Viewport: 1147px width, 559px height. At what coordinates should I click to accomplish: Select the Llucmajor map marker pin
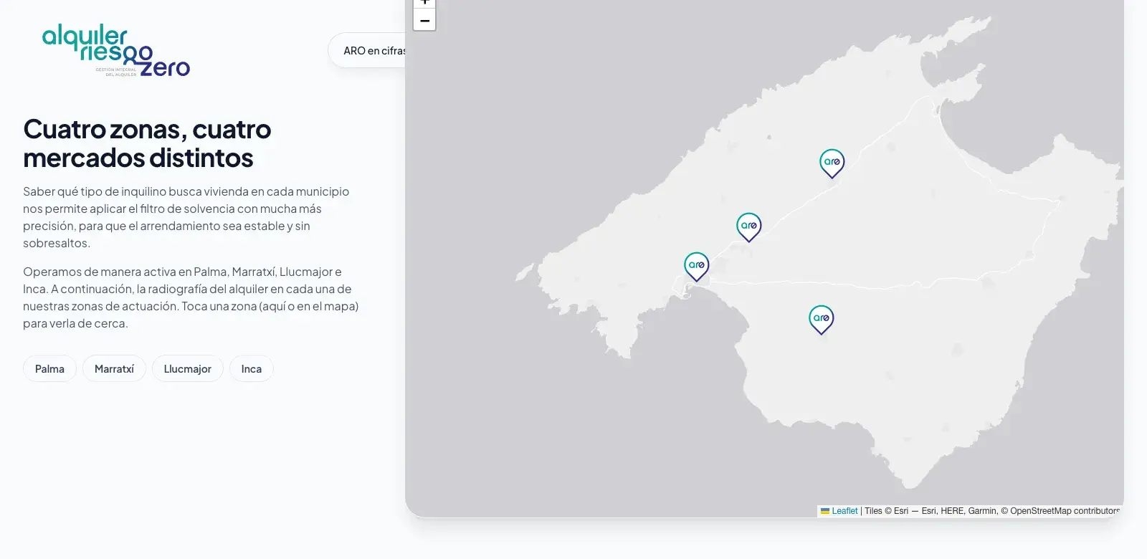821,320
